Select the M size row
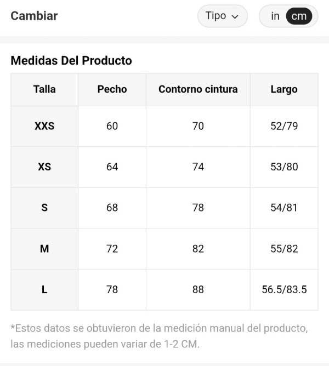Viewport: 329px width, 366px height. point(44,249)
